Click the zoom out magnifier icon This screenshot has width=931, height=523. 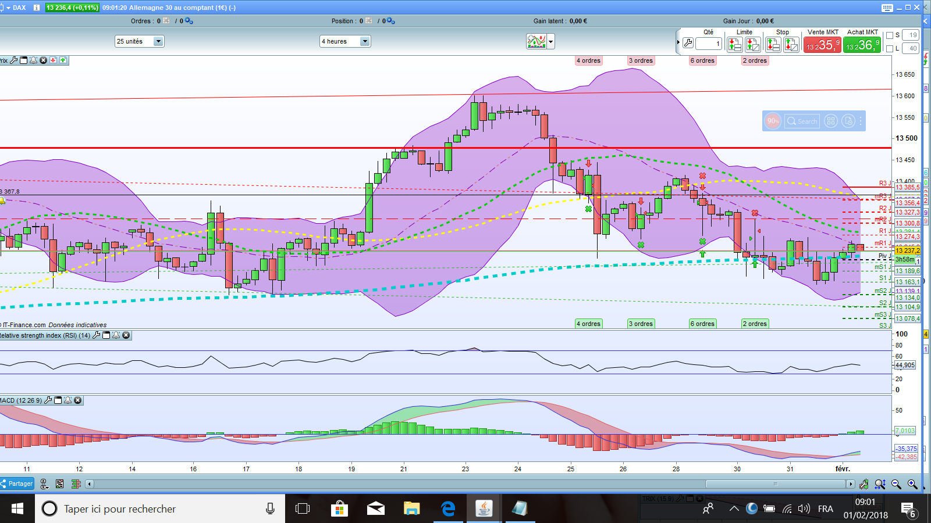(896, 484)
